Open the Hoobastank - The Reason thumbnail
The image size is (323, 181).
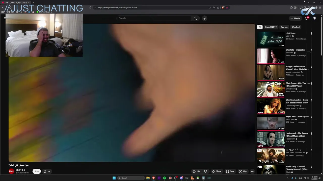click(x=271, y=139)
